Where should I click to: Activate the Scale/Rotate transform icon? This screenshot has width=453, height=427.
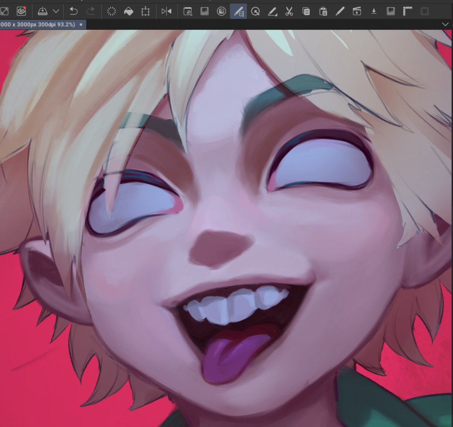(145, 11)
